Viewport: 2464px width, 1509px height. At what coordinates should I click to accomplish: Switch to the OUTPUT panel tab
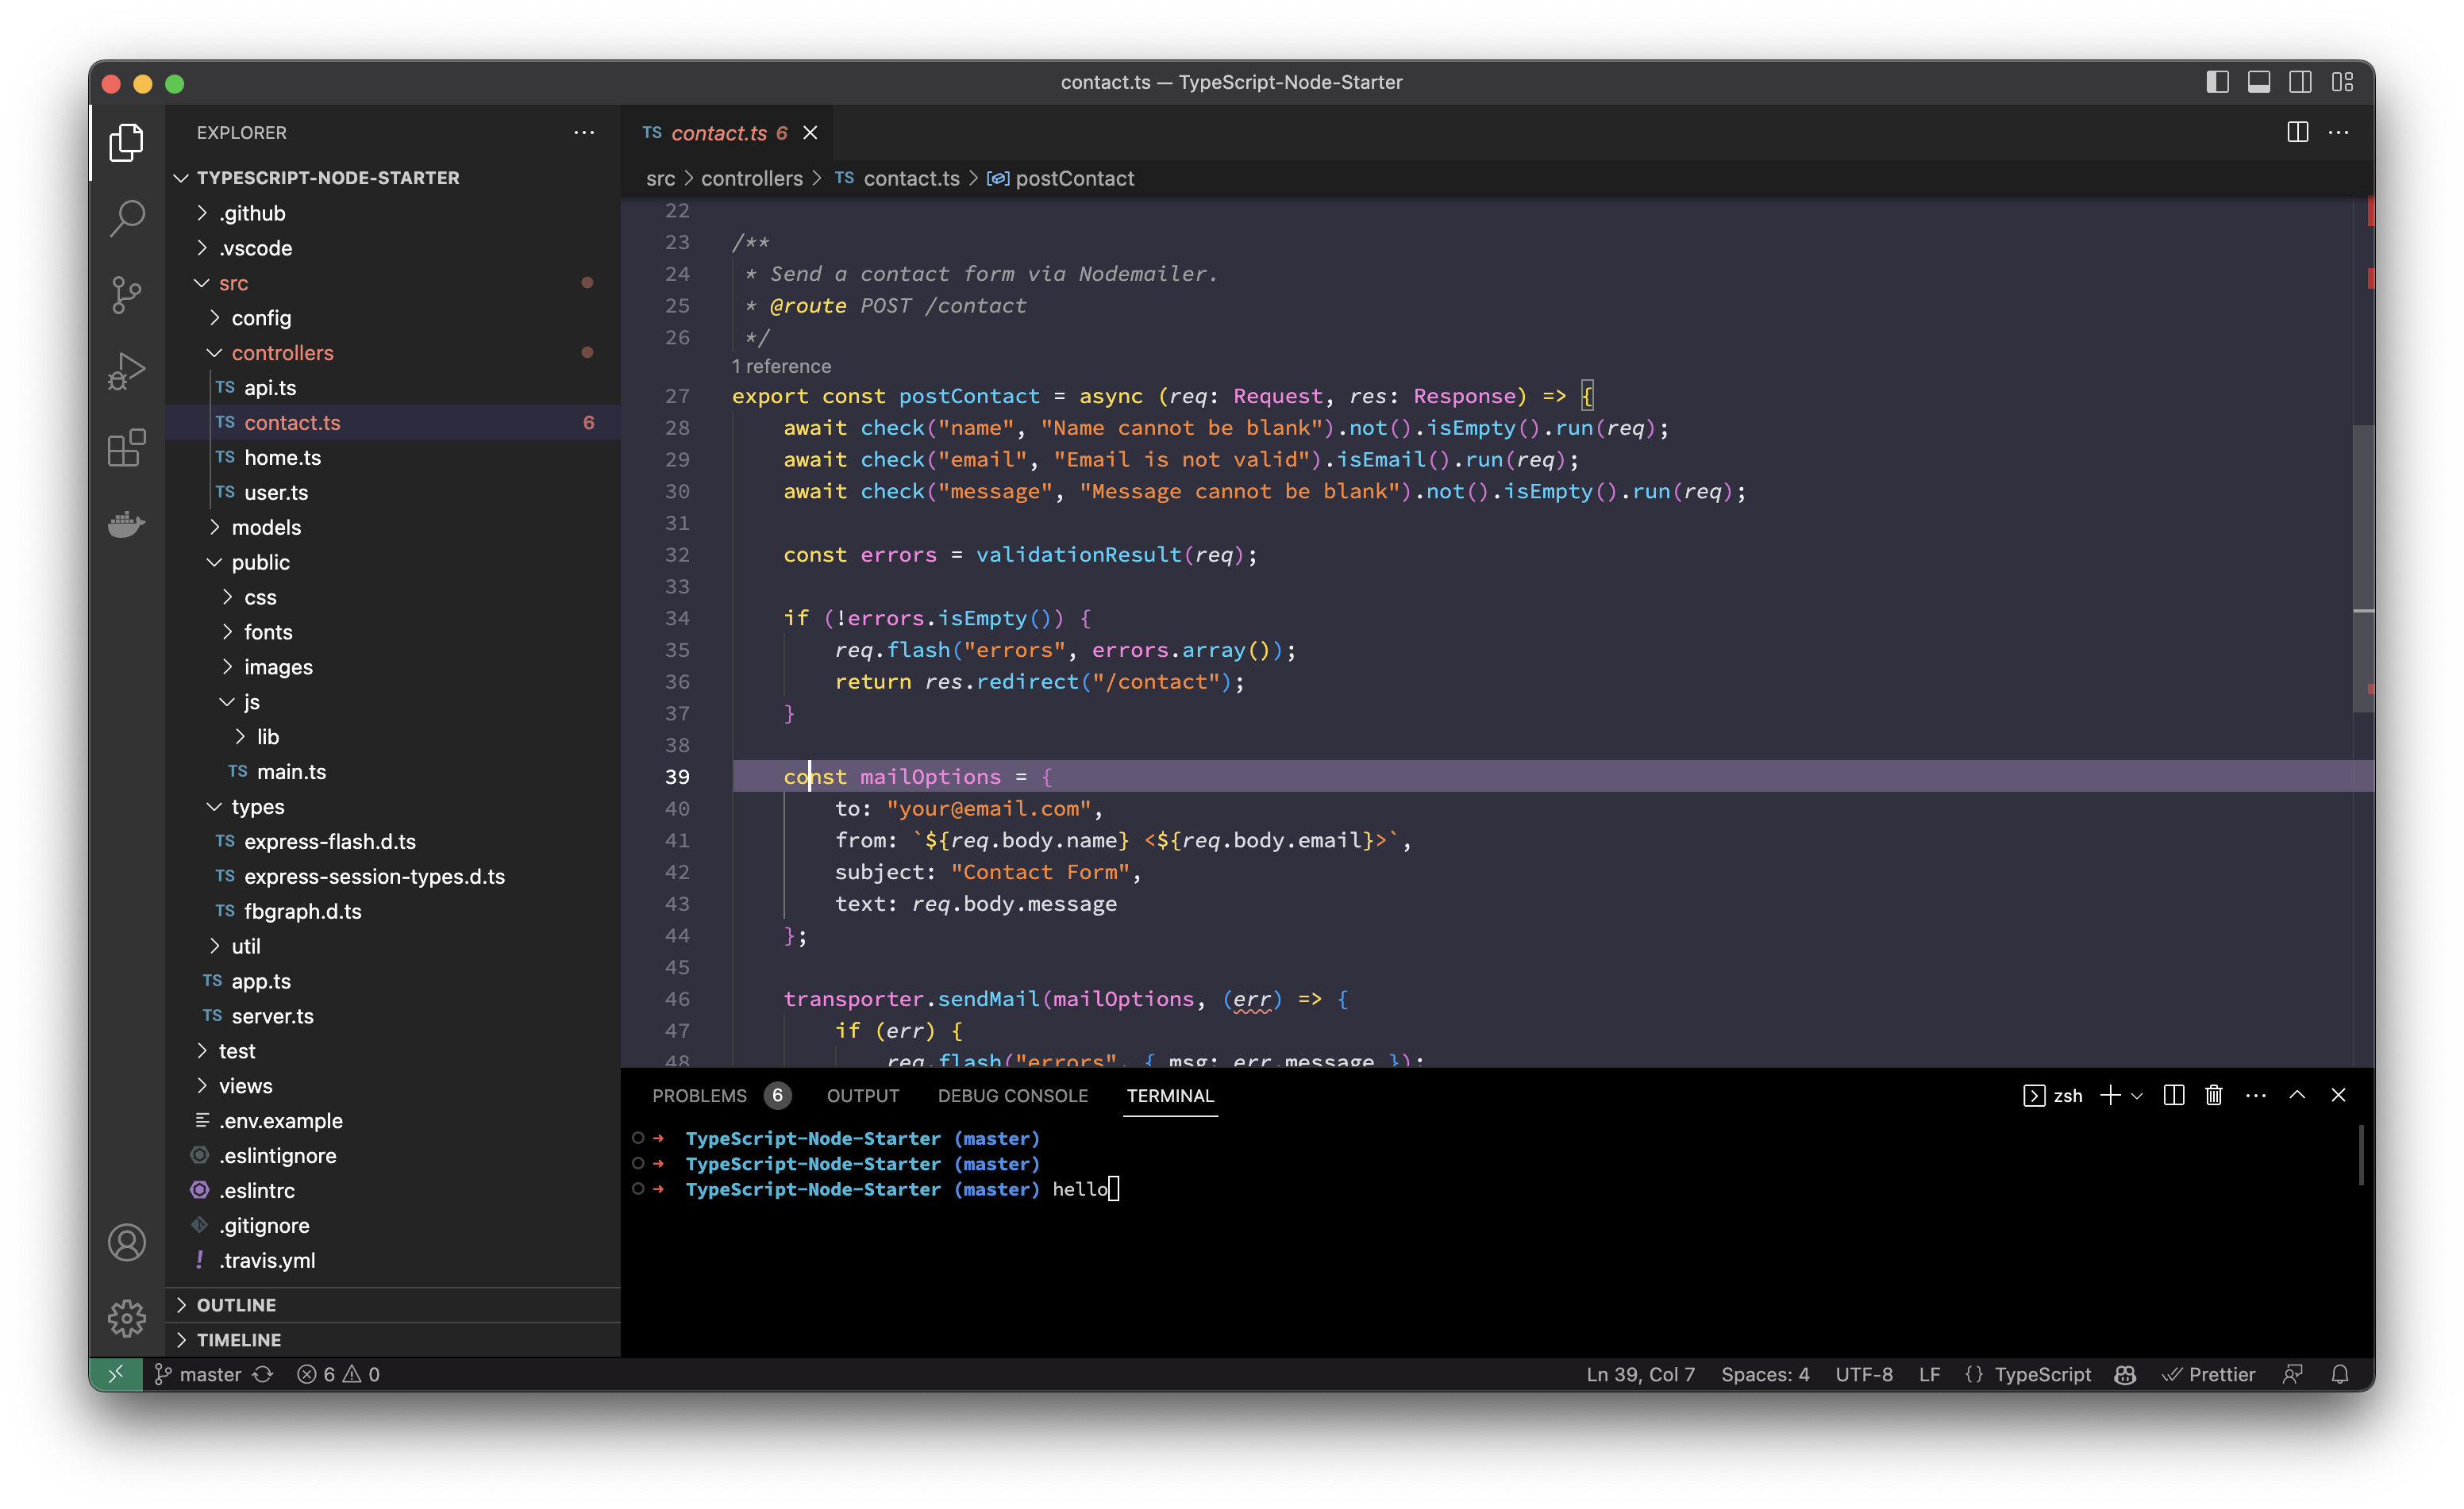[x=863, y=1096]
